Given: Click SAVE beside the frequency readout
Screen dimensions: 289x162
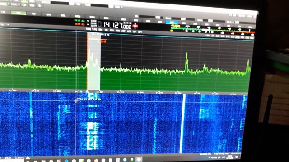Looking at the screenshot, I should (93, 23).
